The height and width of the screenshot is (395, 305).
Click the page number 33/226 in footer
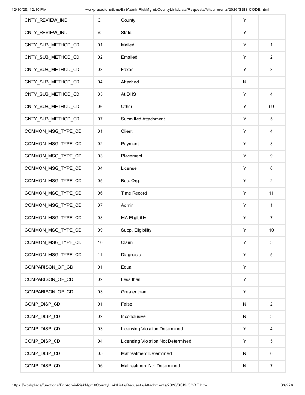pos(287,385)
